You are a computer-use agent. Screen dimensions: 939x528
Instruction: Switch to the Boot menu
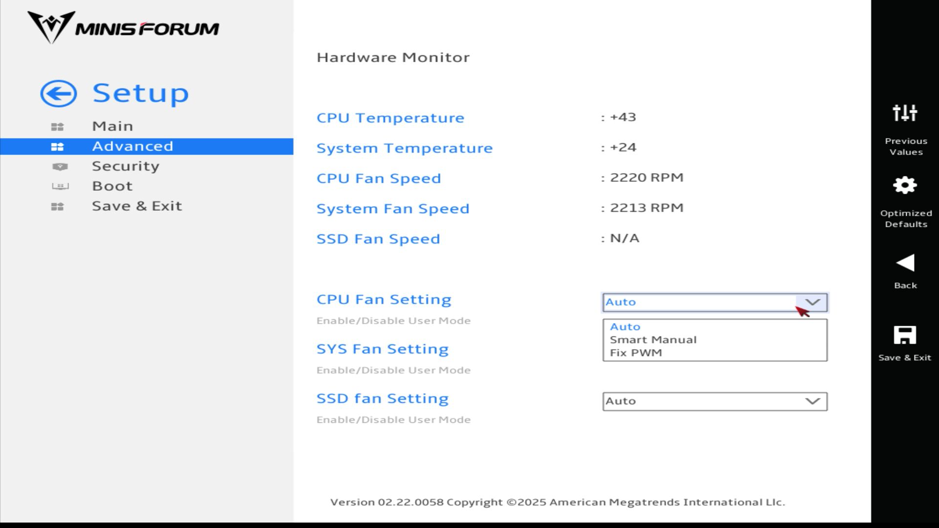tap(112, 186)
